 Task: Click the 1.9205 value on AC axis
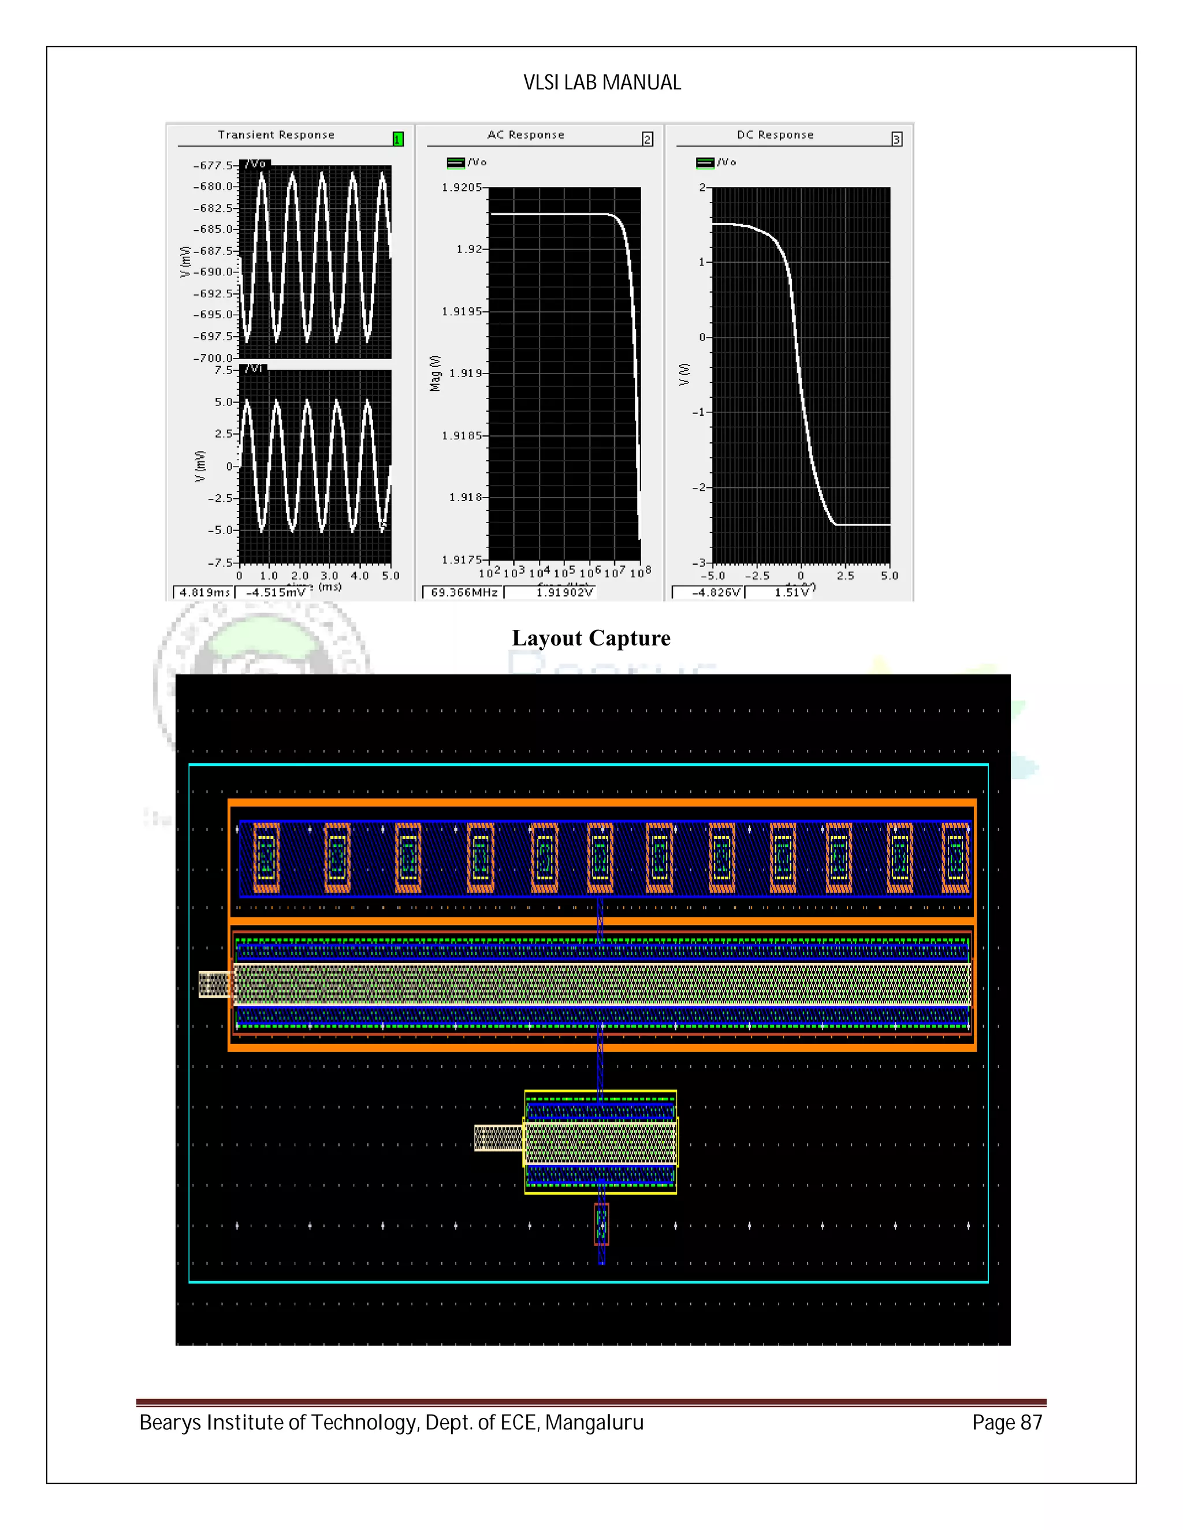pos(461,188)
